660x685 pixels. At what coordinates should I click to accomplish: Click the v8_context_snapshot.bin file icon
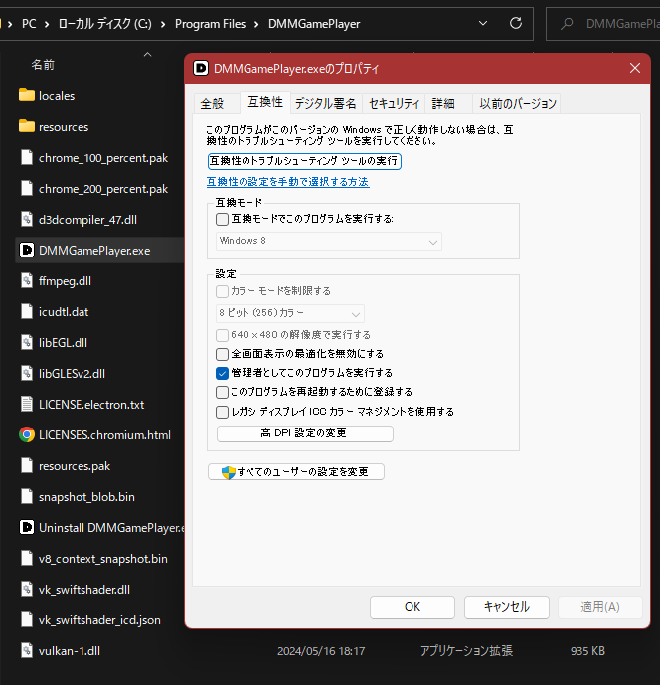pos(27,558)
